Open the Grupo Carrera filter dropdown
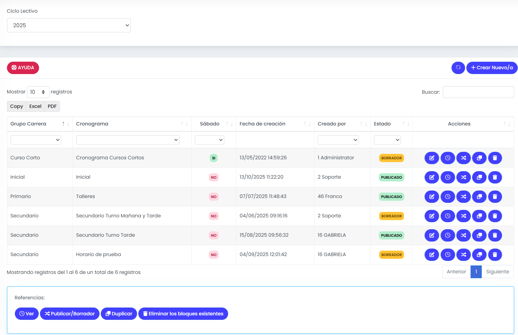The height and width of the screenshot is (335, 518). point(36,140)
